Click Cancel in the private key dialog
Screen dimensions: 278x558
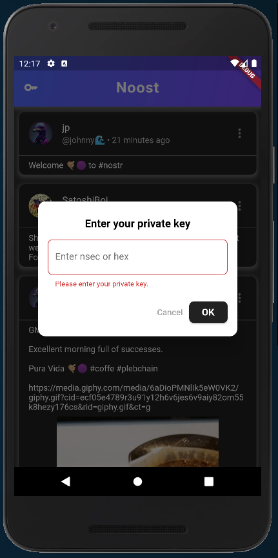(x=170, y=312)
